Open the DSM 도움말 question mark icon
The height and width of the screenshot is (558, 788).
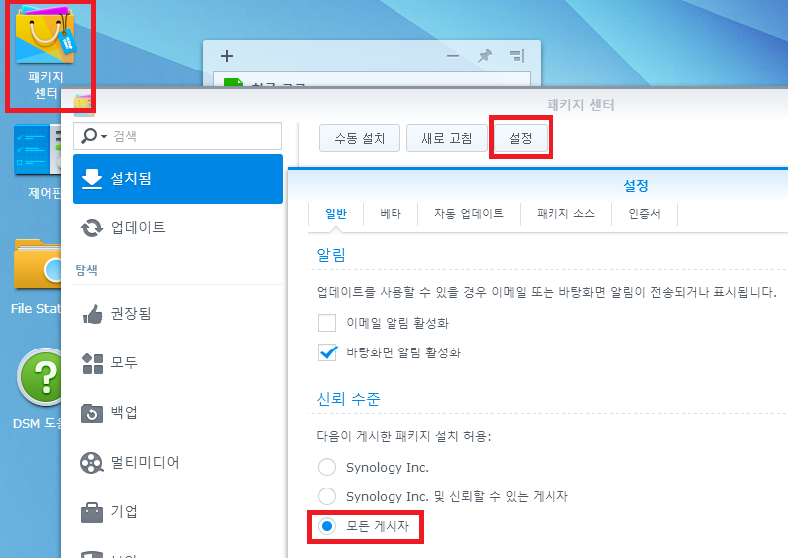(x=38, y=379)
